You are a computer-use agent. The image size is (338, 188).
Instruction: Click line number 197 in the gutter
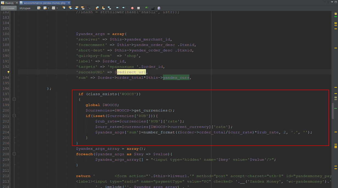(x=6, y=94)
